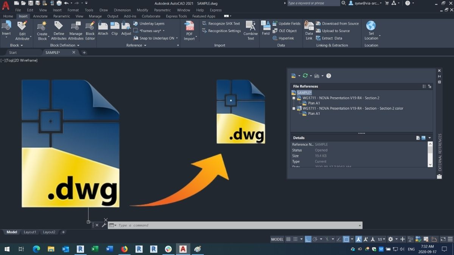Switch to the Manage ribbon tab
This screenshot has height=255, width=454.
(95, 16)
